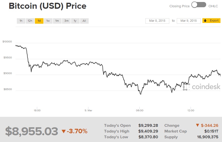The image size is (222, 142).
Task: Switch chart to 1w range
Action: coord(48,21)
